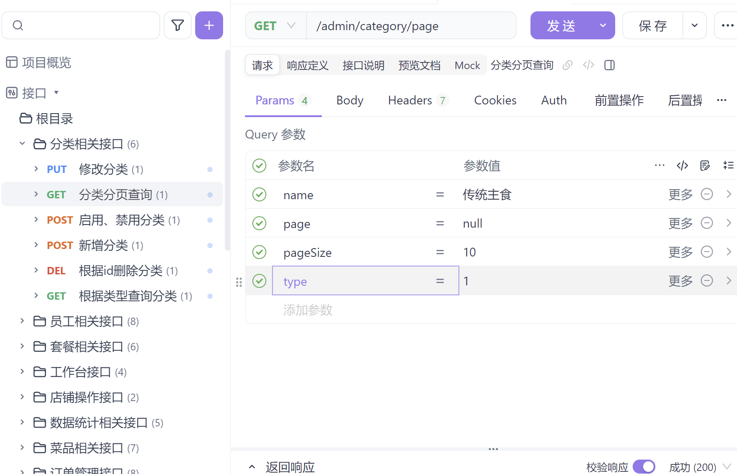Toggle the 校验响应 switch
The image size is (737, 474).
(x=644, y=467)
